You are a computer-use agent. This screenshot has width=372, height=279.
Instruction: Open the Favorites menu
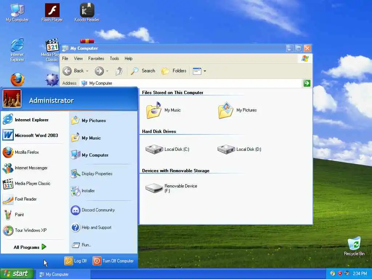pos(96,58)
